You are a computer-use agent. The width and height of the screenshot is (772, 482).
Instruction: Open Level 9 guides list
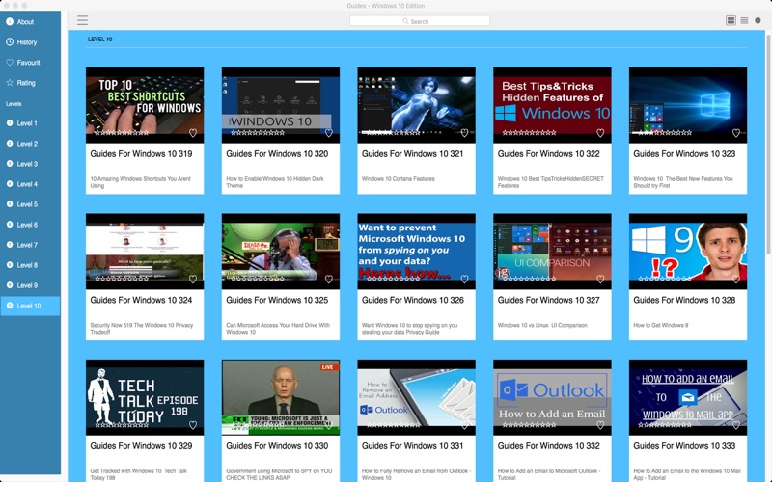point(30,285)
